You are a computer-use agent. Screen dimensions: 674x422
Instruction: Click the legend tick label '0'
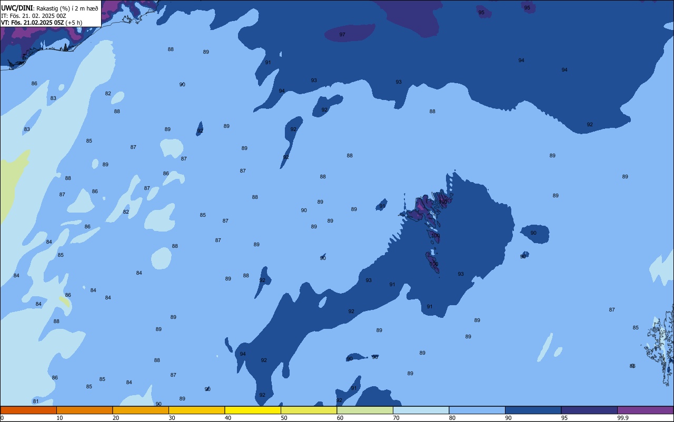coord(2,418)
